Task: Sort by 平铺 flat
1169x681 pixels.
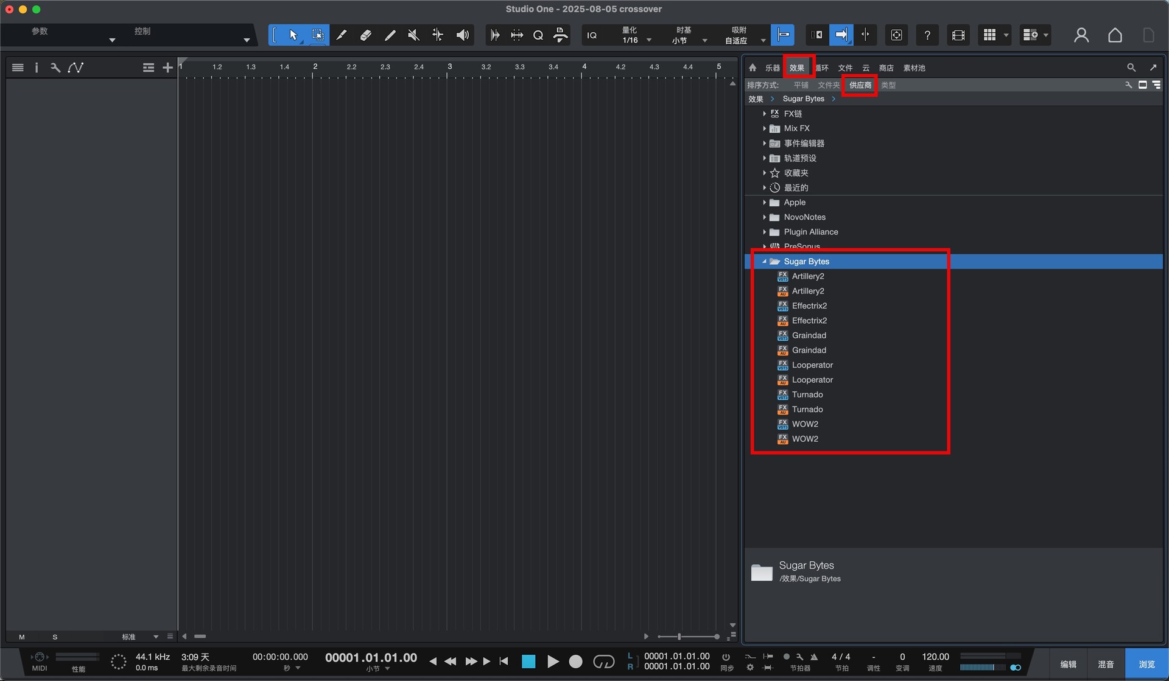Action: point(801,85)
